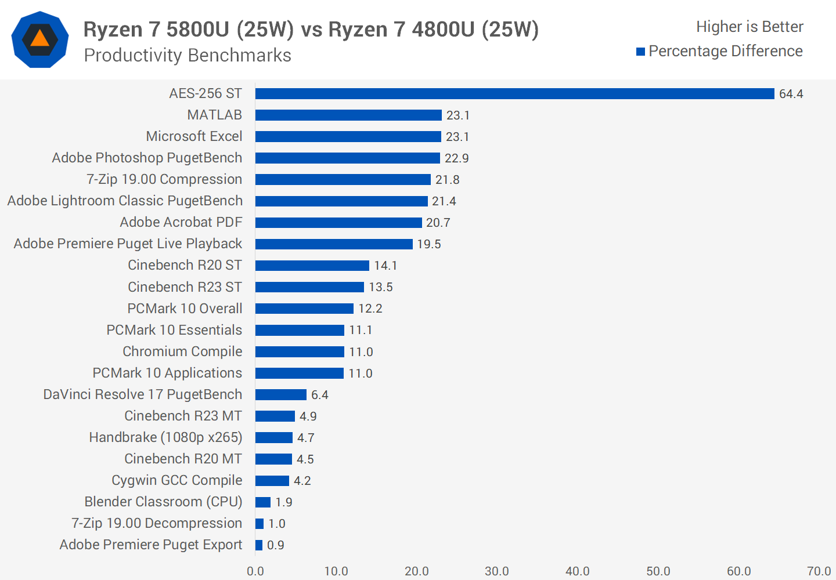Click the 'Handbrake (1080p x265)' label
Image resolution: width=836 pixels, height=580 pixels.
pyautogui.click(x=166, y=437)
